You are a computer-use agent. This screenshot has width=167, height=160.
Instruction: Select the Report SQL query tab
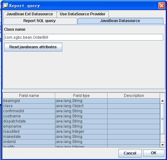(x=40, y=21)
